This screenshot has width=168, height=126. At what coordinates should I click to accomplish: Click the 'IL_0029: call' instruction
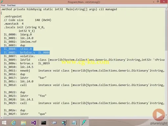15,103
